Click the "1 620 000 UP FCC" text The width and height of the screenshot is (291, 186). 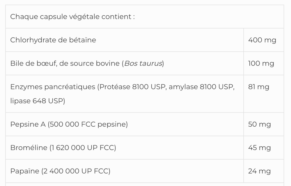83,148
